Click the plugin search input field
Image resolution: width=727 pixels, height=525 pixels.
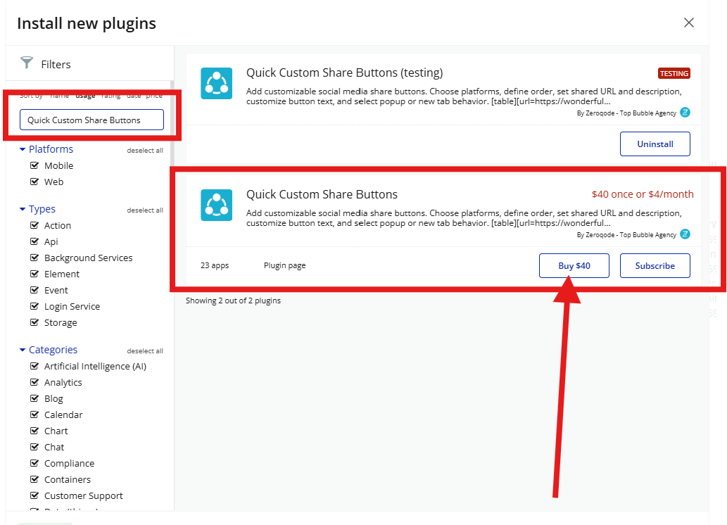click(x=91, y=120)
